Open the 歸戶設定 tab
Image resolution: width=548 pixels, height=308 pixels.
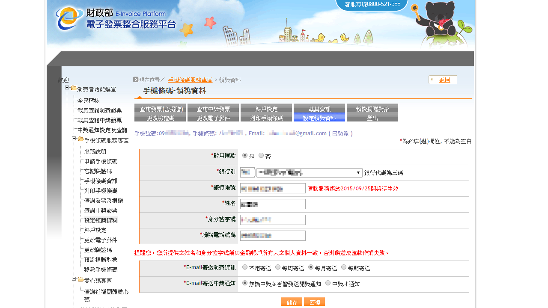click(x=266, y=109)
